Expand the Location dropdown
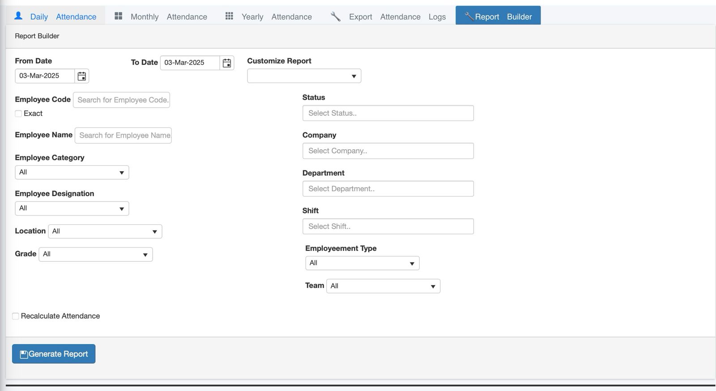Image resolution: width=716 pixels, height=391 pixels. coord(105,231)
